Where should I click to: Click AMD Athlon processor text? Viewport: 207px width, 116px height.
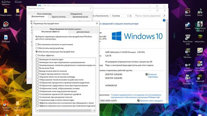(125, 52)
